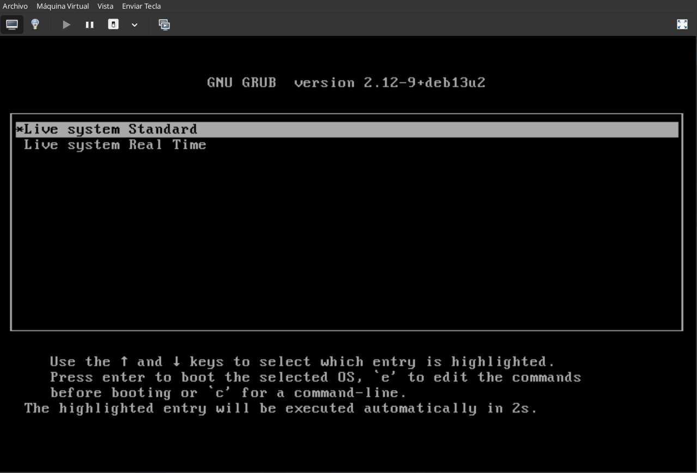Click the shut down power button
This screenshot has height=473, width=697.
pos(113,25)
